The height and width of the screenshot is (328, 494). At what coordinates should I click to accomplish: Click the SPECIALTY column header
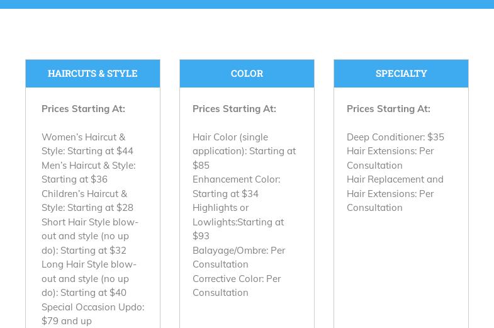coord(401,74)
